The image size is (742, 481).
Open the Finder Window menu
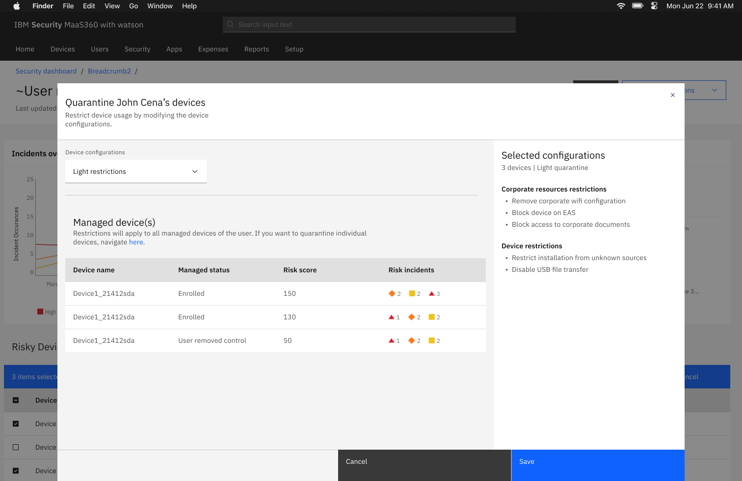point(160,6)
